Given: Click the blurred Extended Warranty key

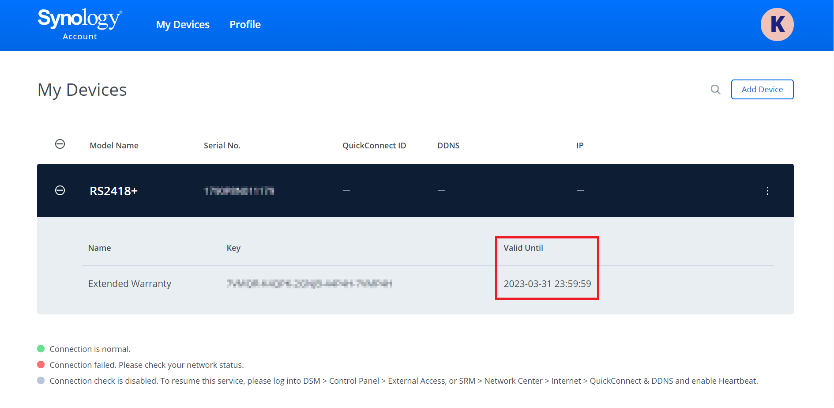Looking at the screenshot, I should [309, 284].
